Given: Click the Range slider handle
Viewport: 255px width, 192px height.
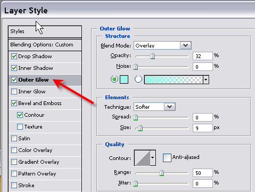Looking at the screenshot, I should [x=161, y=173].
